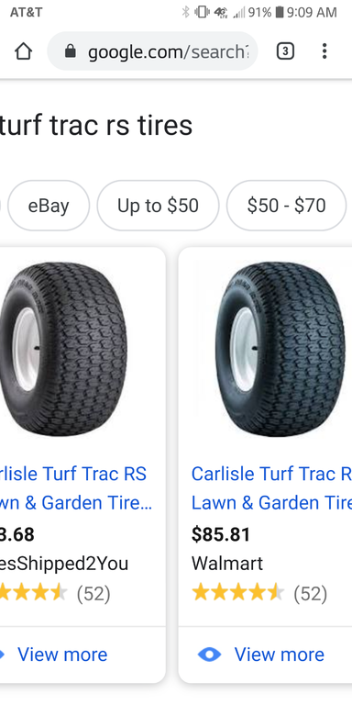Open the Walmart Carlisle Turf Trac link
The image size is (352, 705).
(x=271, y=487)
